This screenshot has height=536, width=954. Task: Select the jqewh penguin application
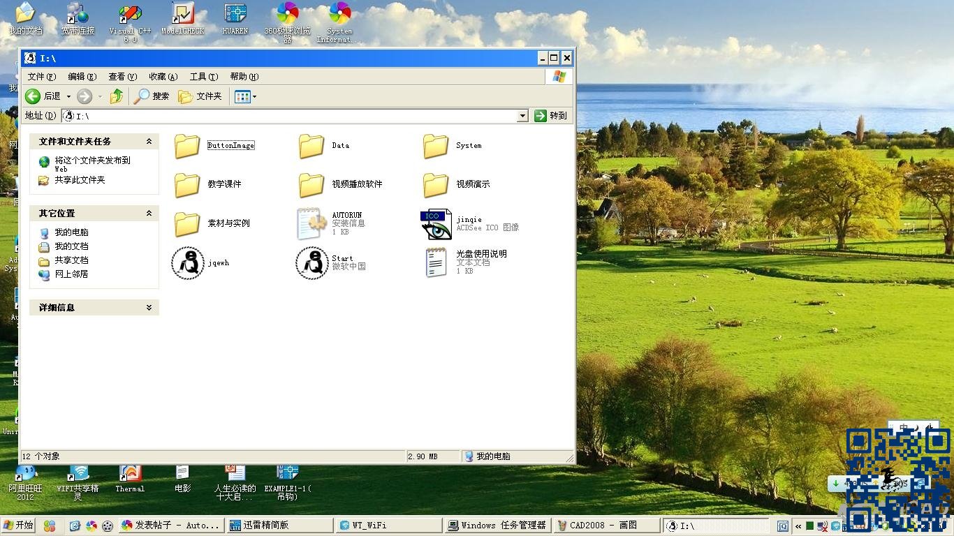pos(200,263)
